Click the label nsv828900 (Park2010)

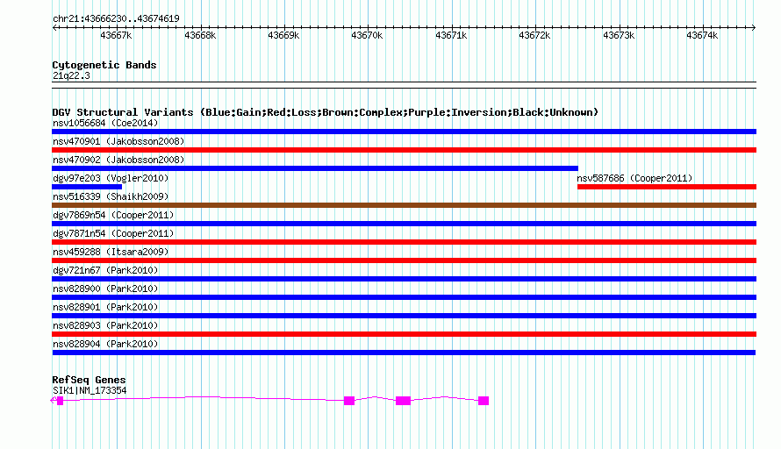(105, 289)
